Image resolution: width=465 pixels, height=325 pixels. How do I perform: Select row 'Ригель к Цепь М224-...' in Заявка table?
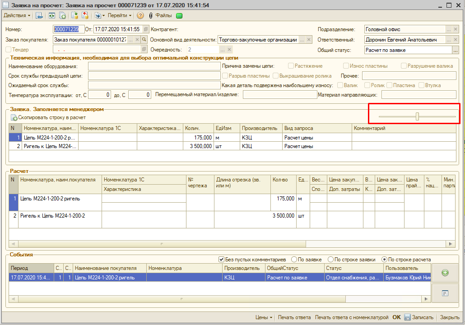click(232, 146)
